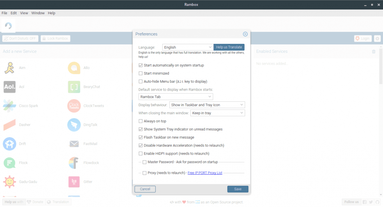
Task: Enable the Master Password checkbox
Action: (x=145, y=162)
